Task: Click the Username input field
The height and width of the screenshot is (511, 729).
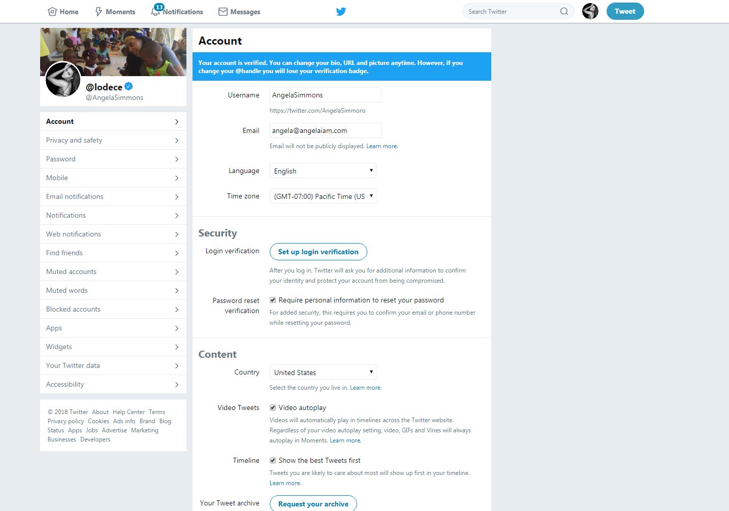Action: pyautogui.click(x=325, y=95)
